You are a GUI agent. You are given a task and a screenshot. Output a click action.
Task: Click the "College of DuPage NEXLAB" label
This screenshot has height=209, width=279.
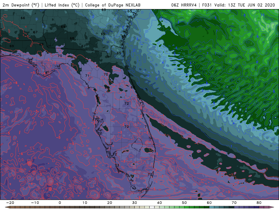[113, 5]
